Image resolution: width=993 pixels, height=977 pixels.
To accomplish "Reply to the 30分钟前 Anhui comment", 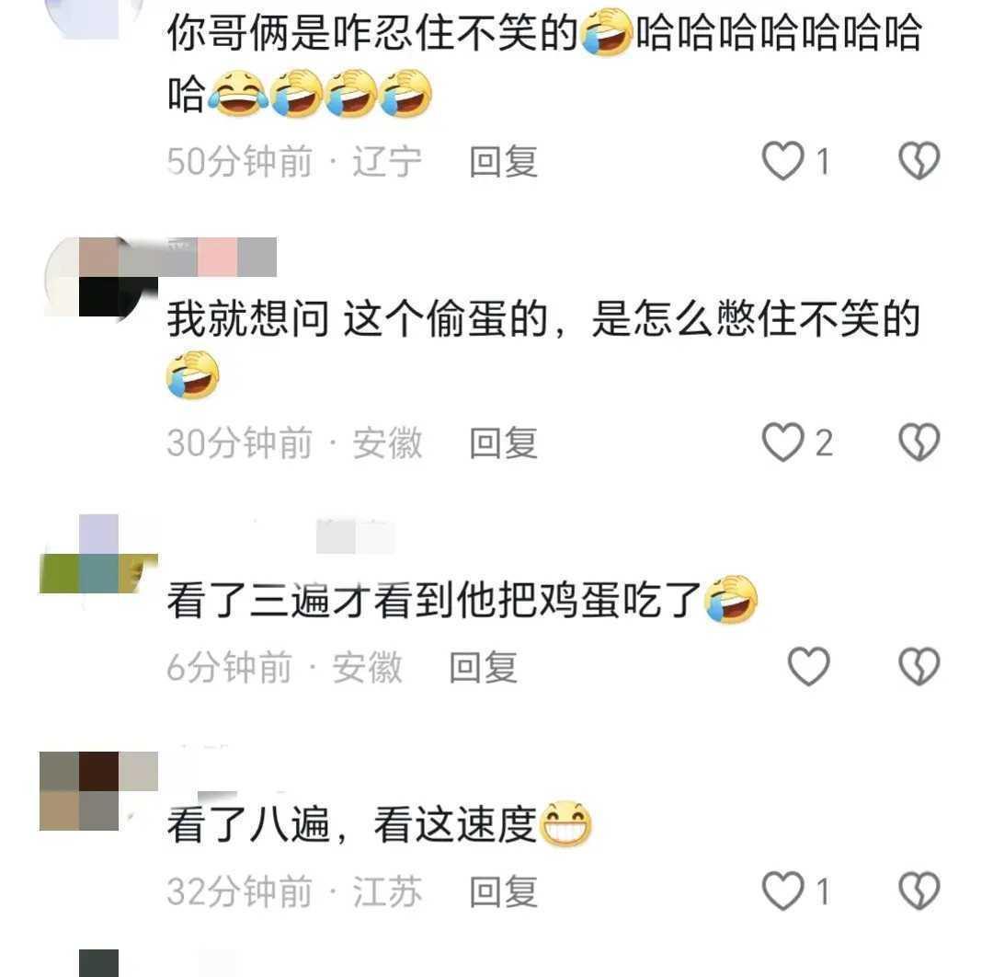I will 504,443.
